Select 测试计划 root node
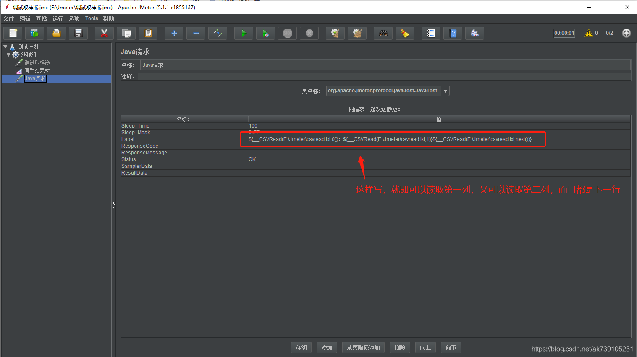Viewport: 637px width, 357px height. pos(28,47)
